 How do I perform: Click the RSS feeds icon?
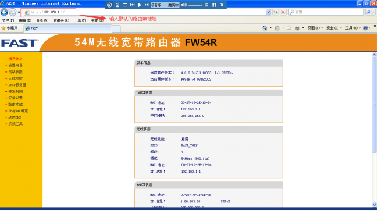point(277,28)
